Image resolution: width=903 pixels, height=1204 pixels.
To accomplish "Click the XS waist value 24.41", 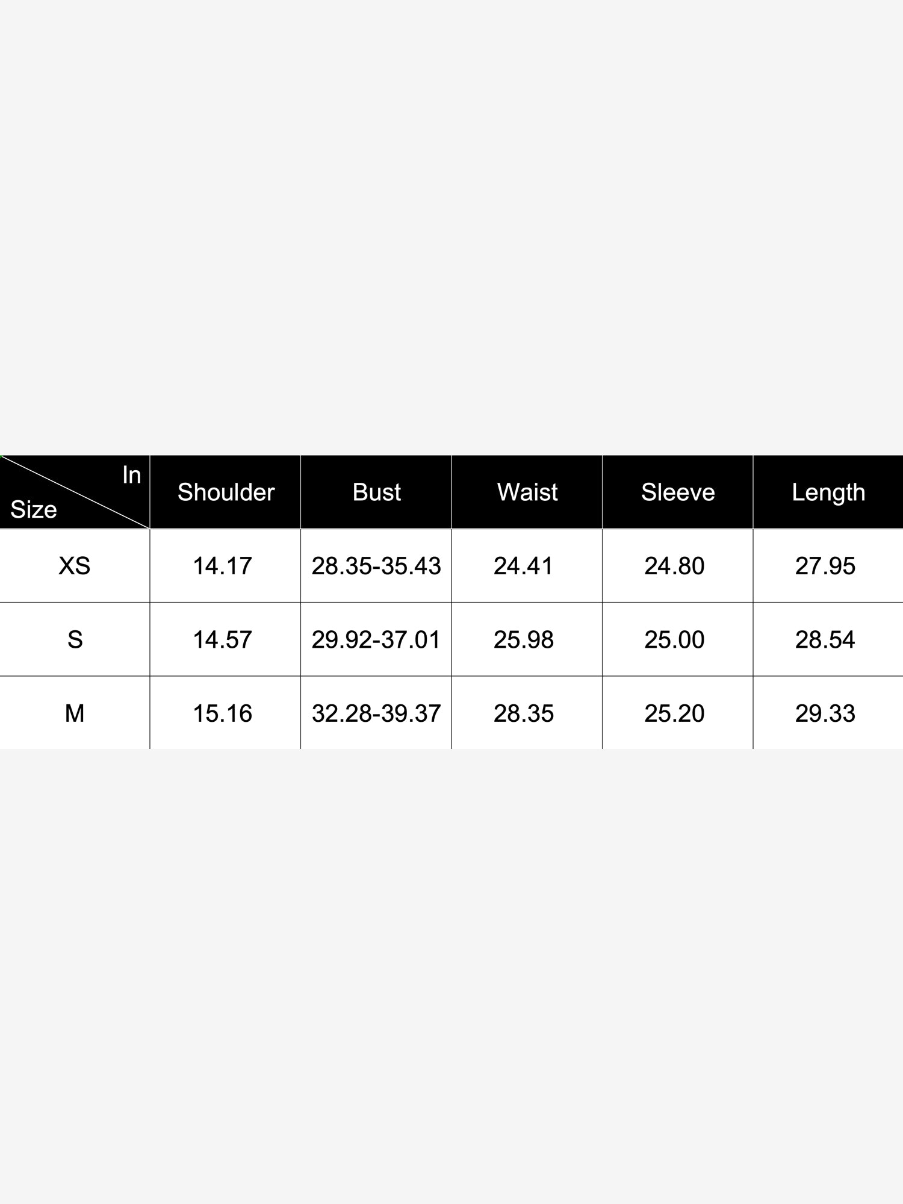I will point(523,566).
